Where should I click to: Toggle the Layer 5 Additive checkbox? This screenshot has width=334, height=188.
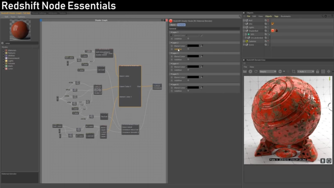coord(188,80)
